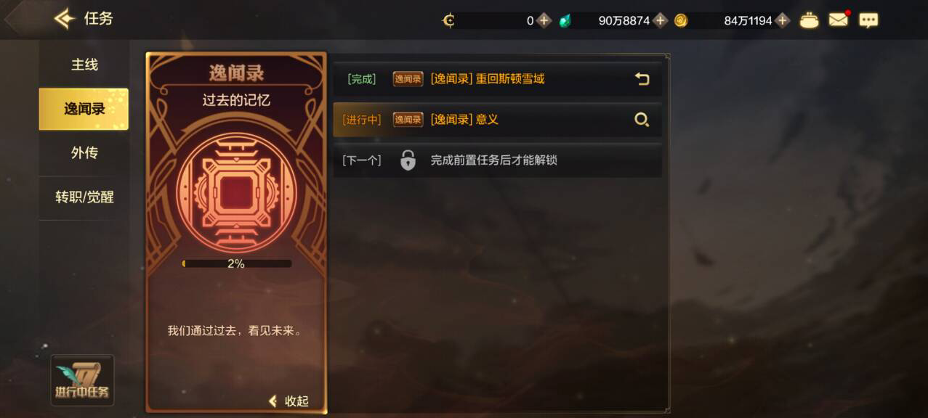928x418 pixels.
Task: Select the 逸闻录 tab
Action: [84, 109]
